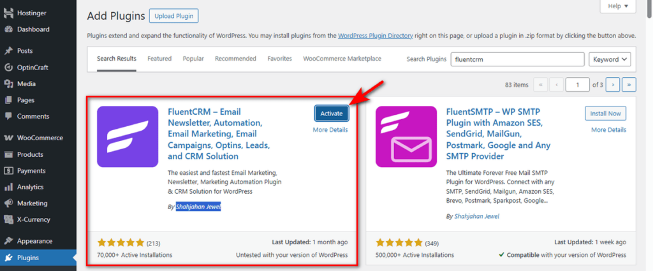Click the Comments bubble icon
653x271 pixels.
8,117
